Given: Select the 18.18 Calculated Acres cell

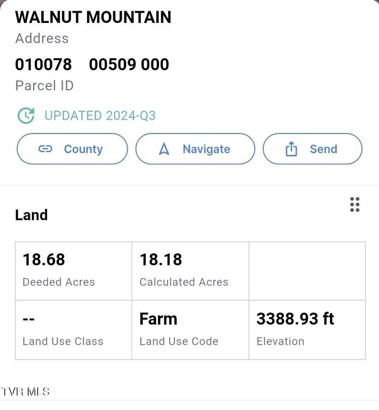Looking at the screenshot, I should coord(190,271).
